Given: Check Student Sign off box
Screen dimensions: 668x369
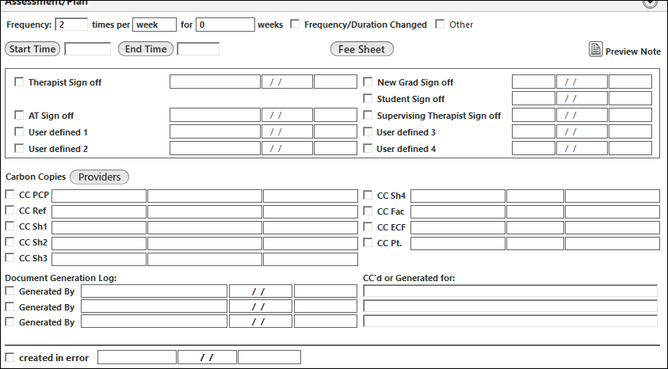Looking at the screenshot, I should (368, 98).
